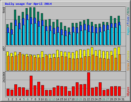Click green weekend day label 27
This screenshot has width=131, height=102.
pyautogui.click(x=107, y=99)
